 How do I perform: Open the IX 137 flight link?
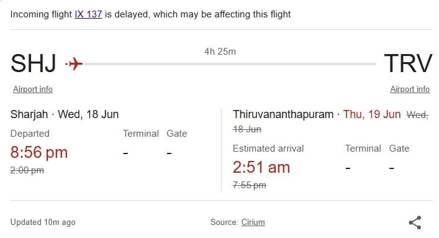88,14
